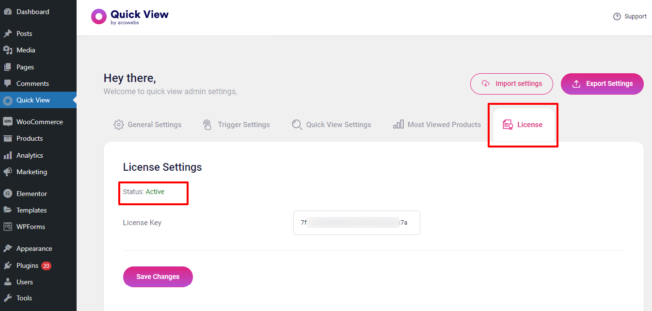652x311 pixels.
Task: Click the Users person icon
Action: click(x=8, y=282)
